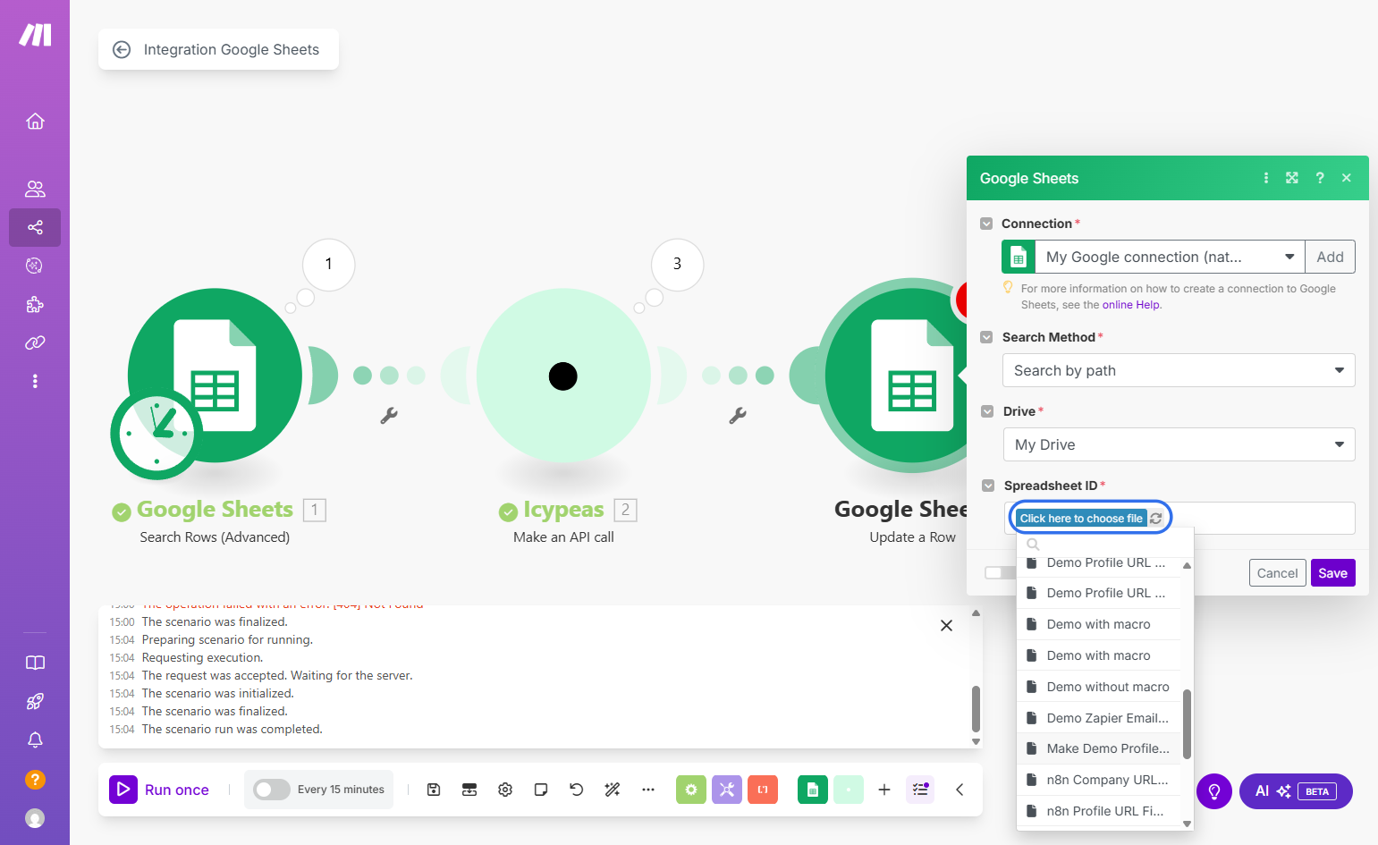The height and width of the screenshot is (845, 1378).
Task: Collapse the favorites toolbar chevron
Action: [960, 790]
